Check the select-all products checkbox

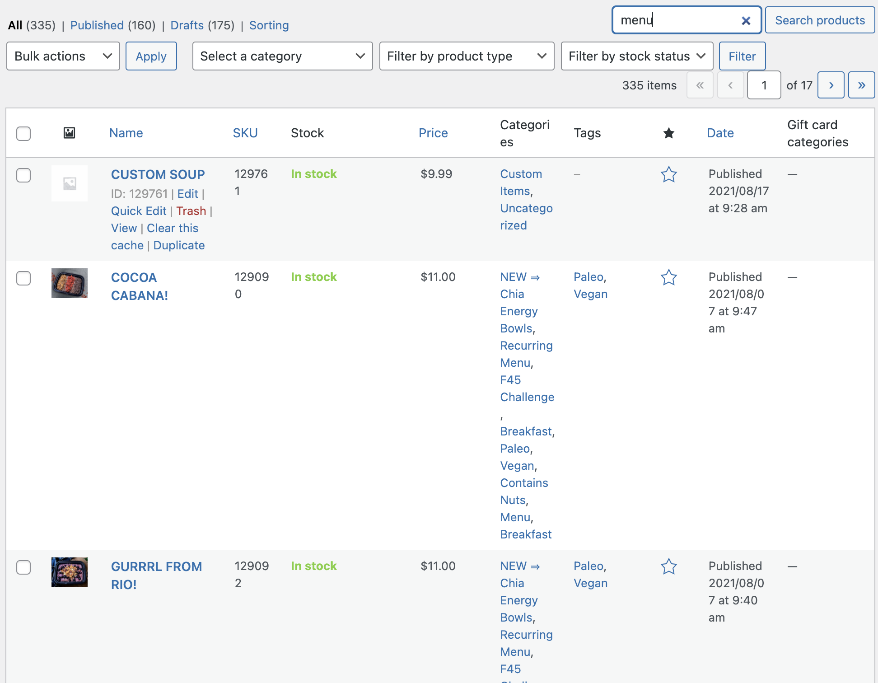[23, 133]
